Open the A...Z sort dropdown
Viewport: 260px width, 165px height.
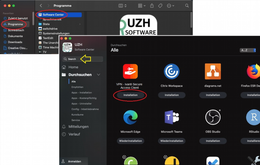coord(248,50)
